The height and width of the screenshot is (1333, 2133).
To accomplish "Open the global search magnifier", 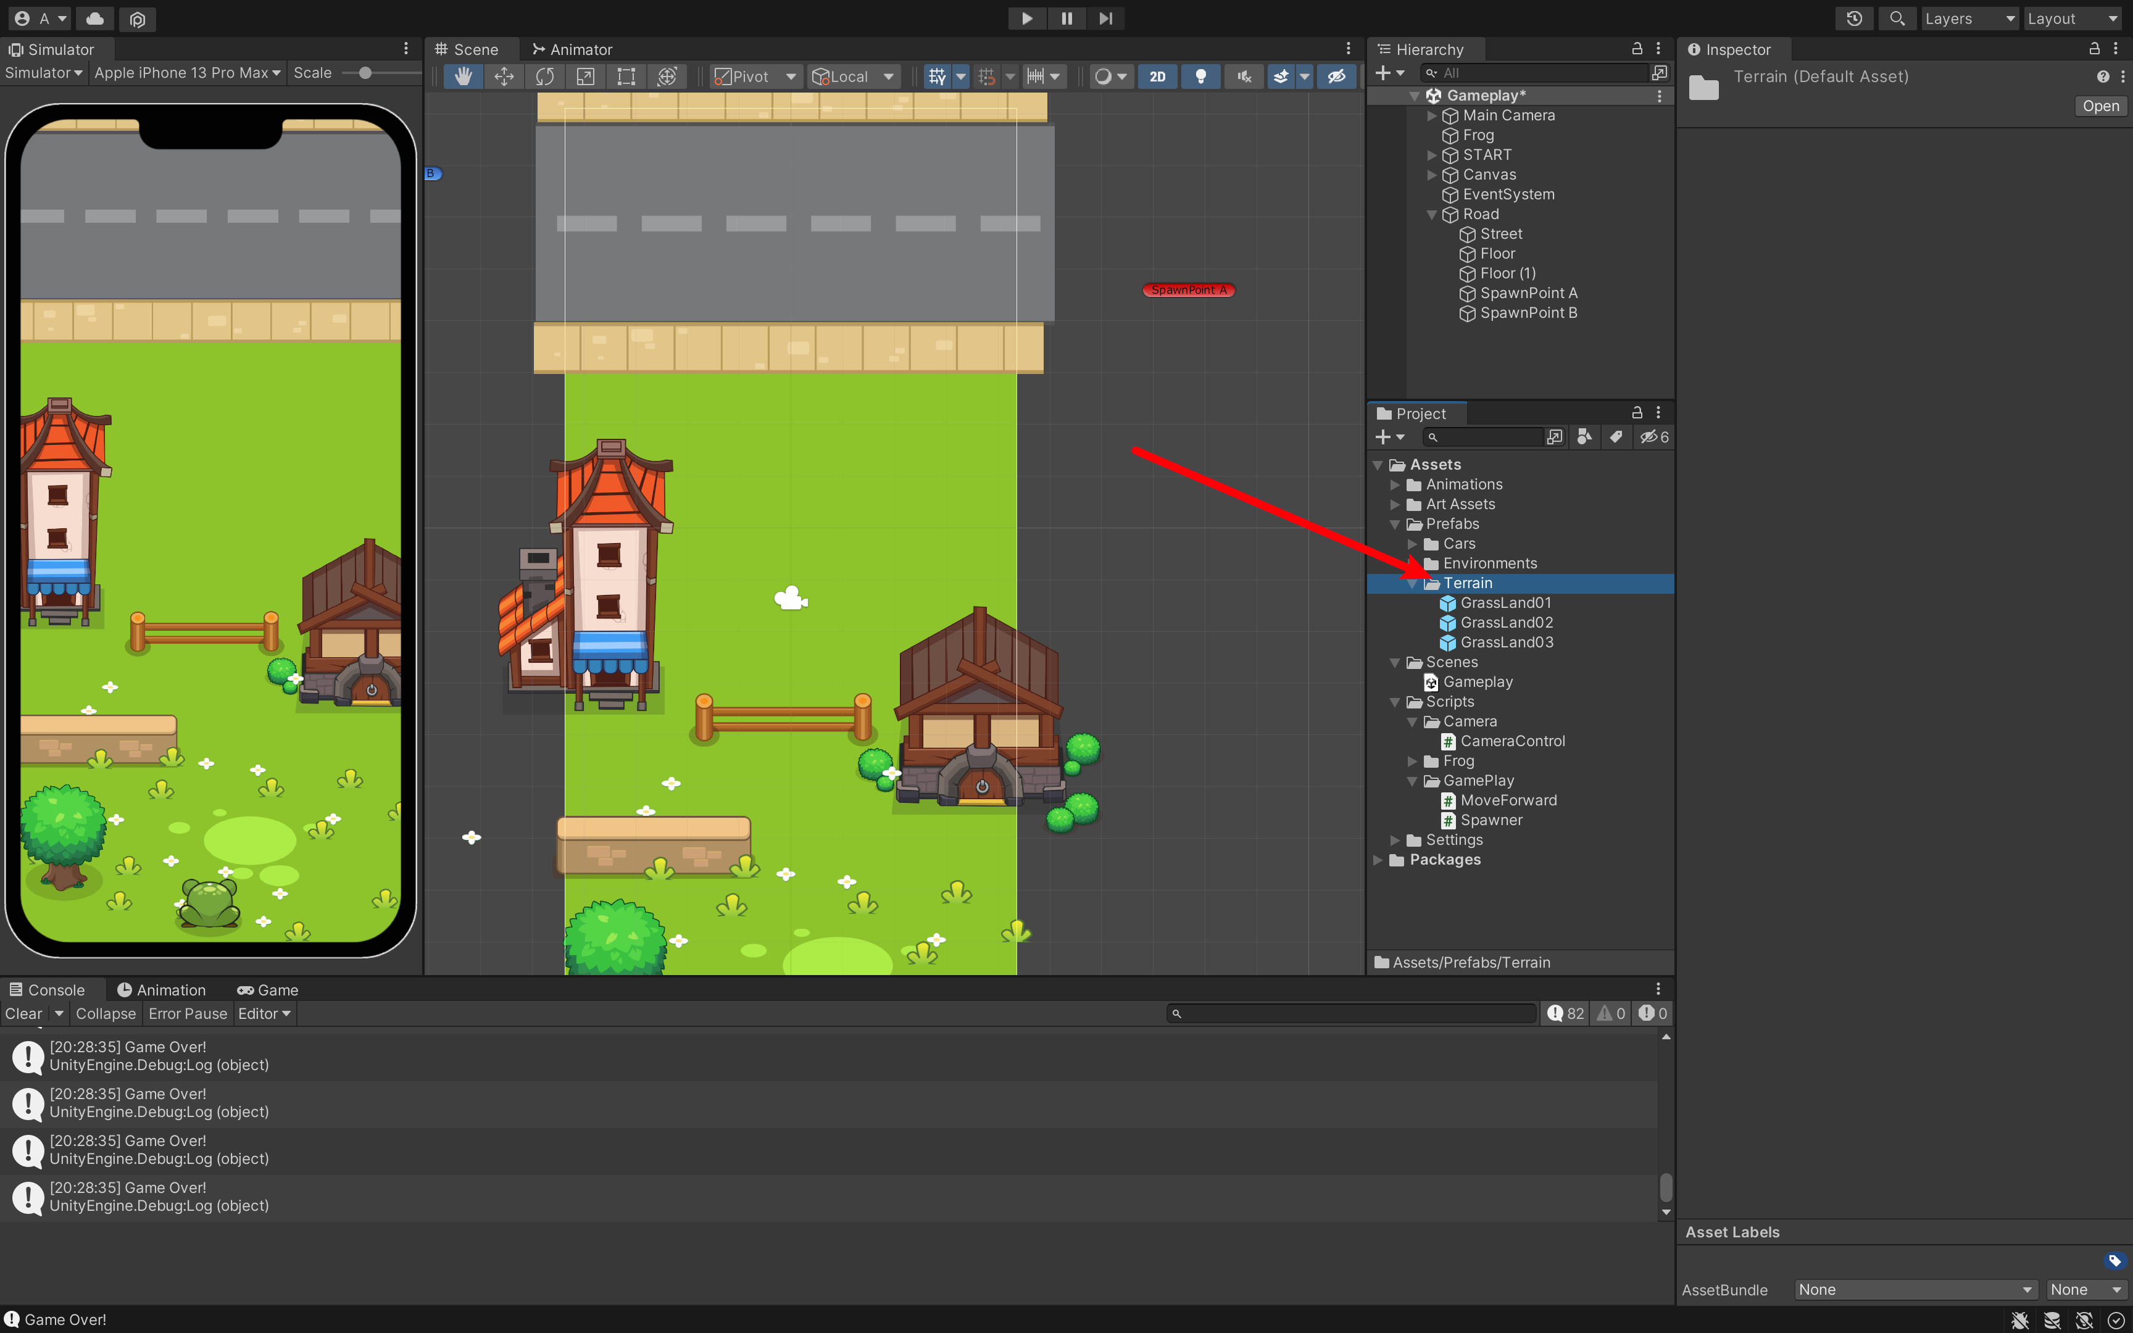I will (x=1897, y=19).
